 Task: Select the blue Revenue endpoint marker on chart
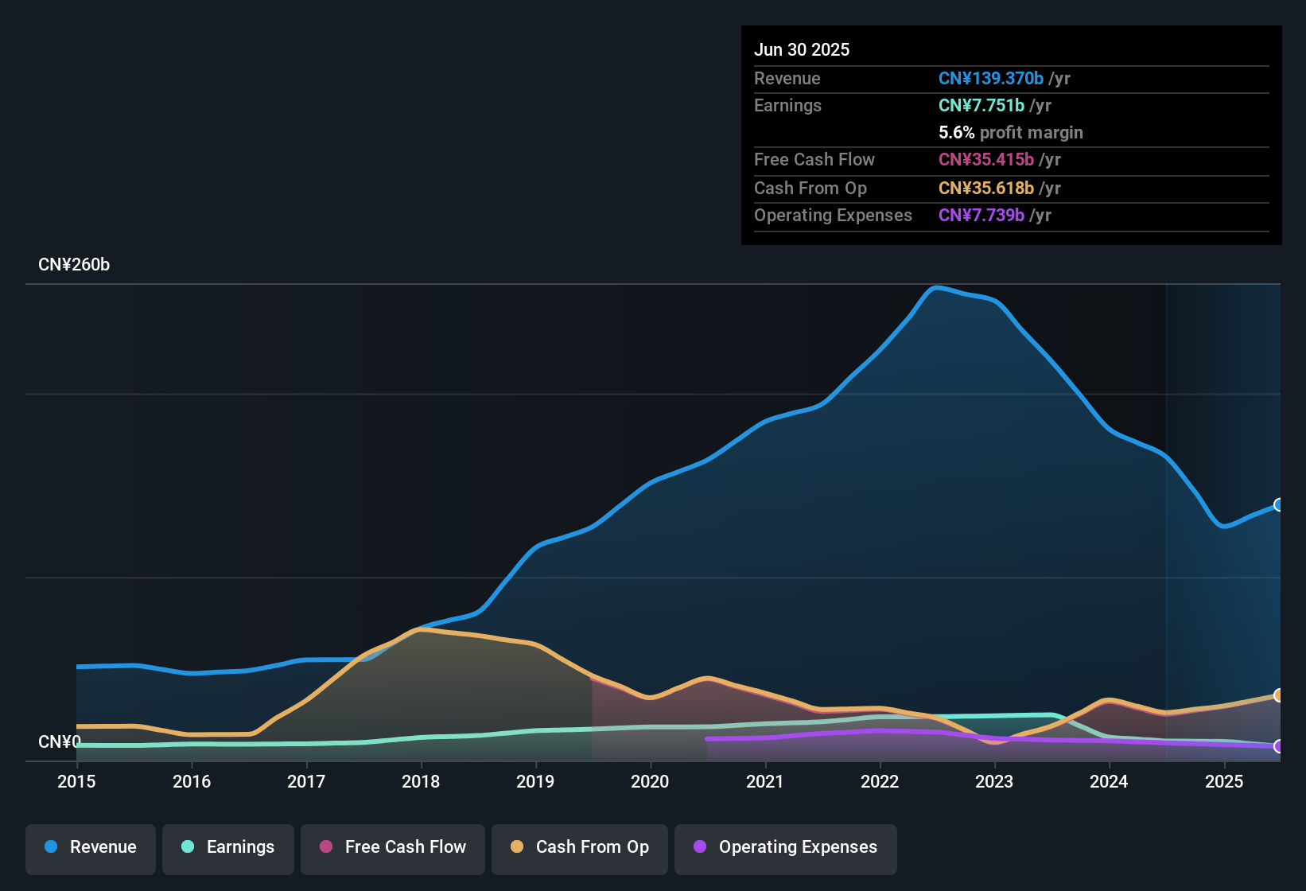[1278, 505]
